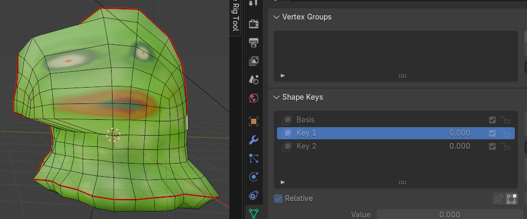Open the Render properties tab
Screen dimensions: 527x219
coord(254,24)
